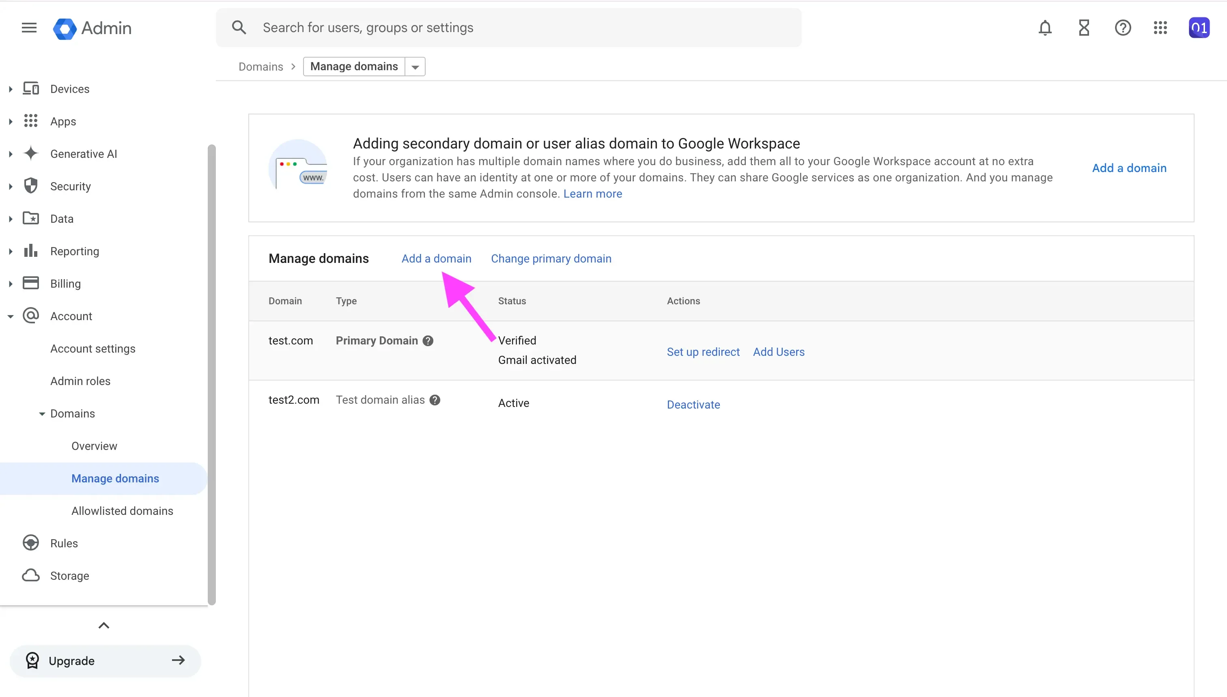Expand the Devices sidebar section
This screenshot has height=697, width=1227.
(x=11, y=88)
